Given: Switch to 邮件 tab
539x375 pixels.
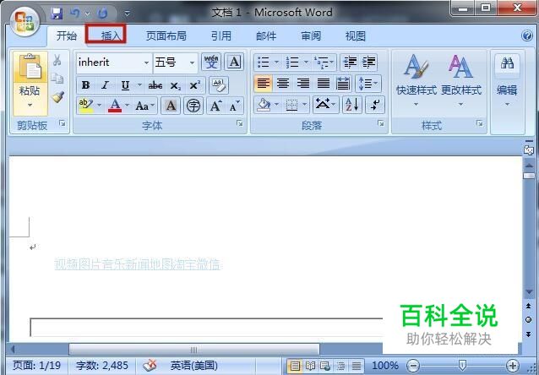Looking at the screenshot, I should click(266, 35).
